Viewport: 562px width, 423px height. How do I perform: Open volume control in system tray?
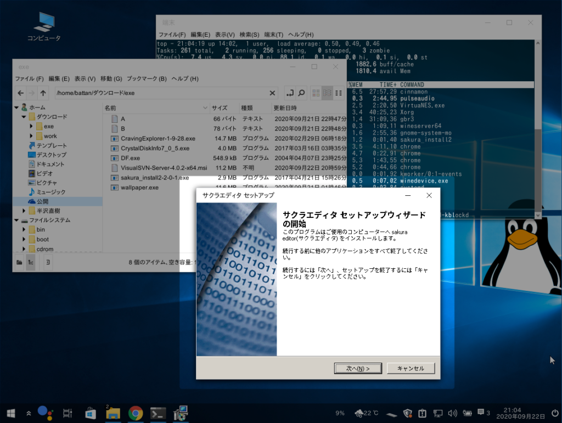[452, 413]
